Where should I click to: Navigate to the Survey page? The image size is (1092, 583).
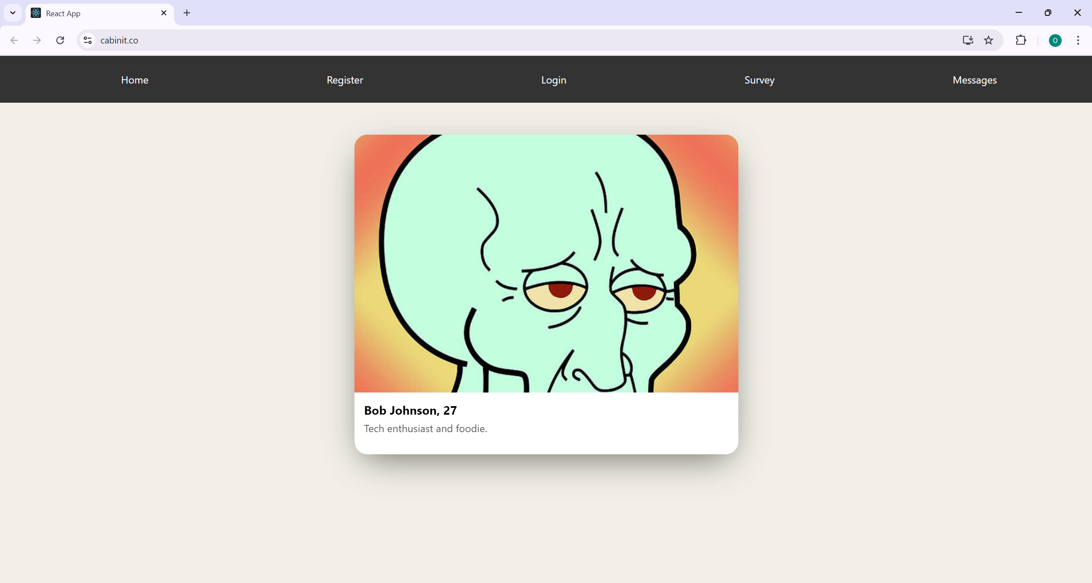click(x=759, y=80)
